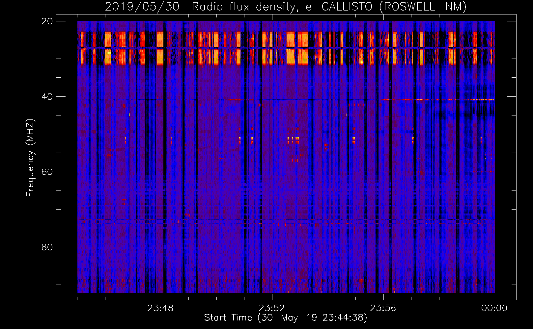Click the 80 MHz y-axis tick label
The height and width of the screenshot is (329, 533).
47,247
